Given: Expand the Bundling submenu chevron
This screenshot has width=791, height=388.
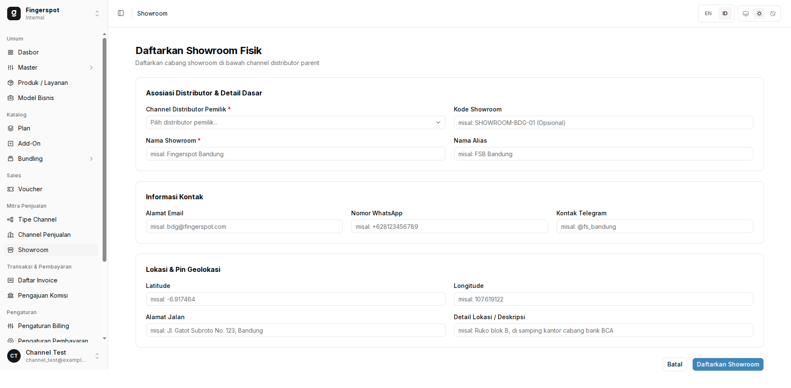Looking at the screenshot, I should tap(91, 159).
